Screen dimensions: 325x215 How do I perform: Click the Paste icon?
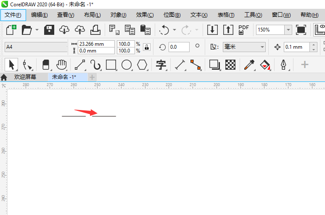click(145, 29)
